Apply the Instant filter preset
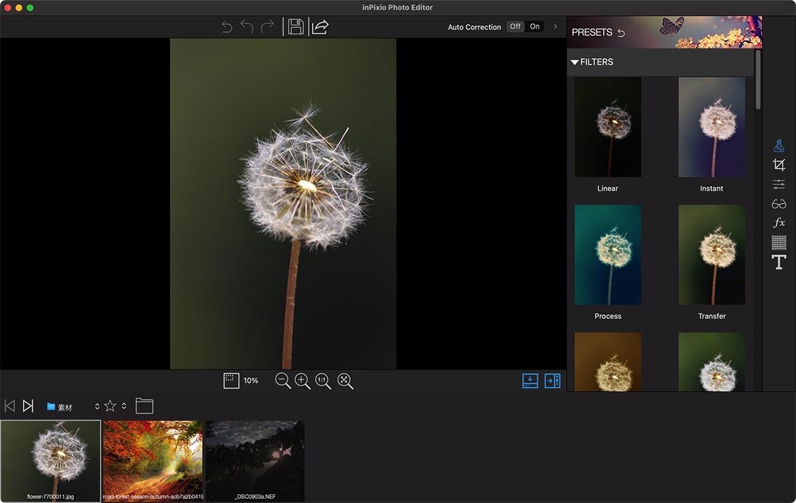 click(711, 127)
